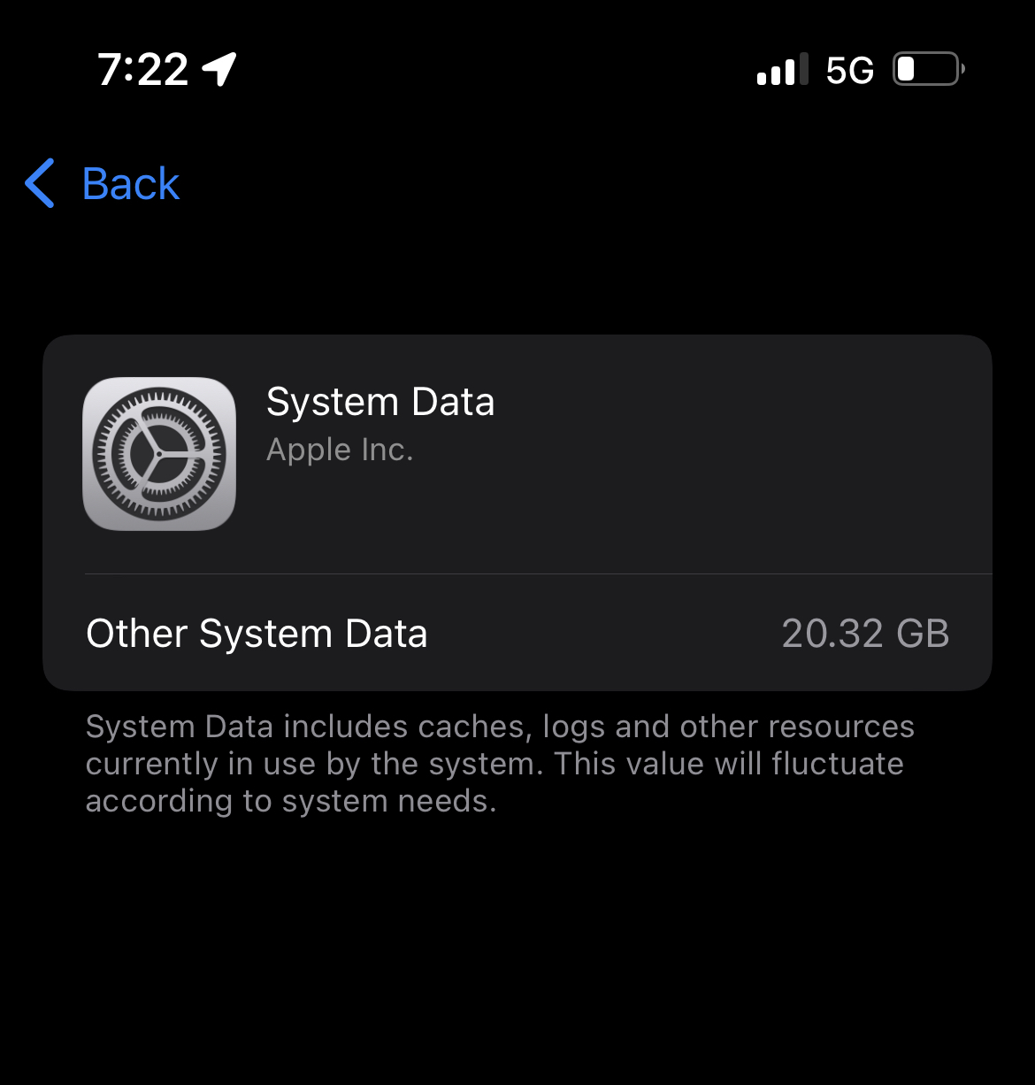Tap the Settings gear app icon
1035x1085 pixels.
tap(159, 454)
